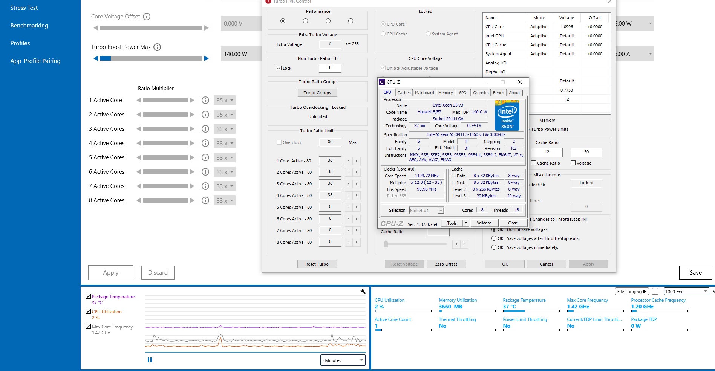Screen dimensions: 715x371
Task: Open Turbo Groups in ThrottleStop
Action: coord(317,93)
